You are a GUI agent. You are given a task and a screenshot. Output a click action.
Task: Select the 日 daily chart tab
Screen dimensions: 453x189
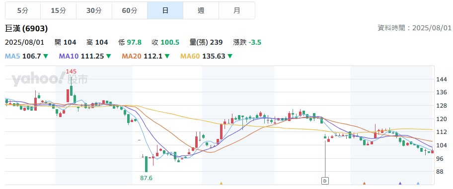click(165, 11)
